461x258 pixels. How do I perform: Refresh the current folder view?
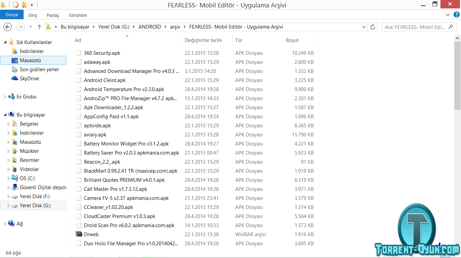pos(373,27)
